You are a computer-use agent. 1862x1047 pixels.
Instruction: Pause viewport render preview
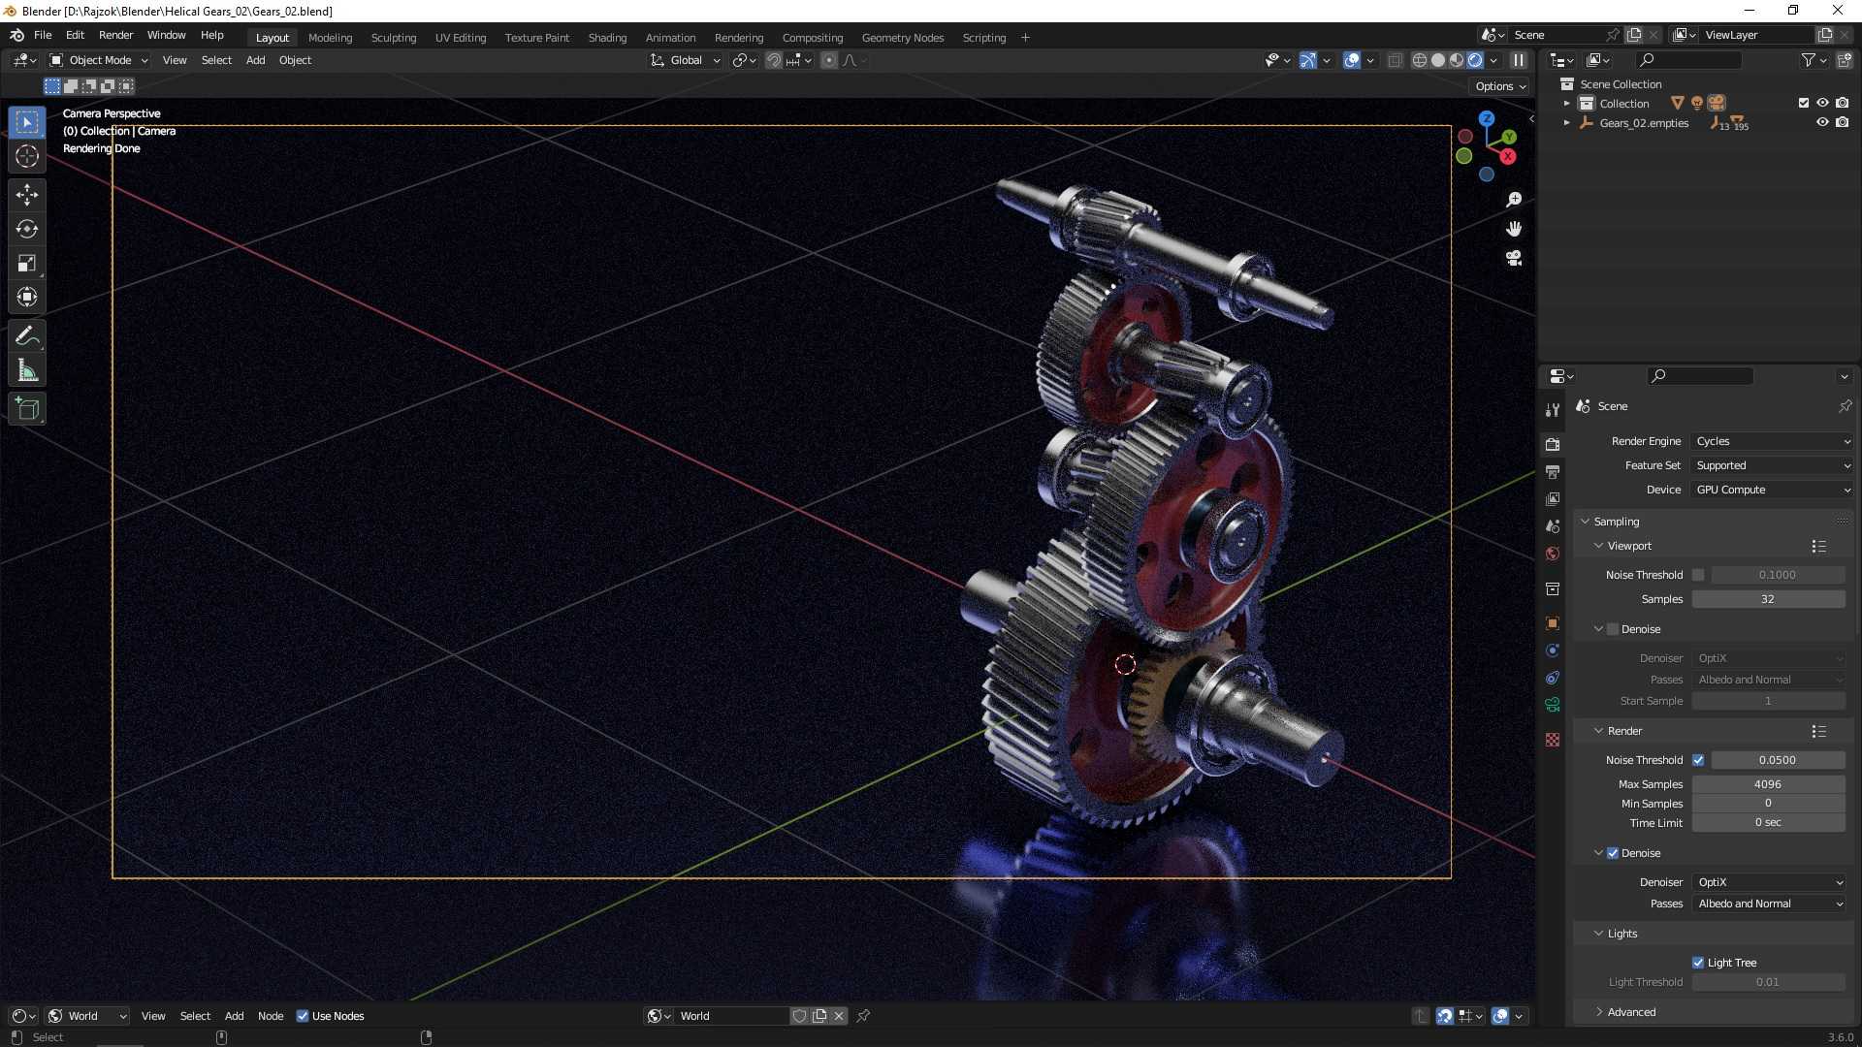tap(1519, 60)
